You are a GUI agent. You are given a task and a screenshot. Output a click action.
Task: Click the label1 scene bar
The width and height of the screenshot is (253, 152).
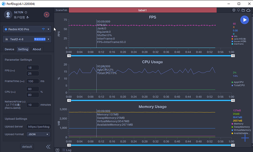tap(150, 10)
